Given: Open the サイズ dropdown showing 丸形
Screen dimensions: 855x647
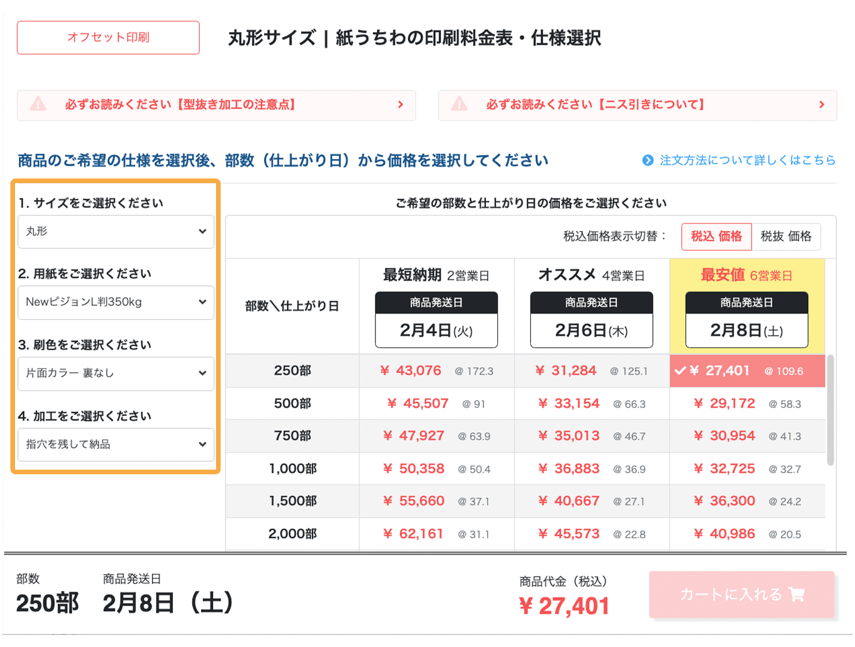Looking at the screenshot, I should (x=116, y=232).
